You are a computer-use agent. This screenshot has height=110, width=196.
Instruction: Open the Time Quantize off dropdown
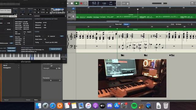[x=52, y=66]
